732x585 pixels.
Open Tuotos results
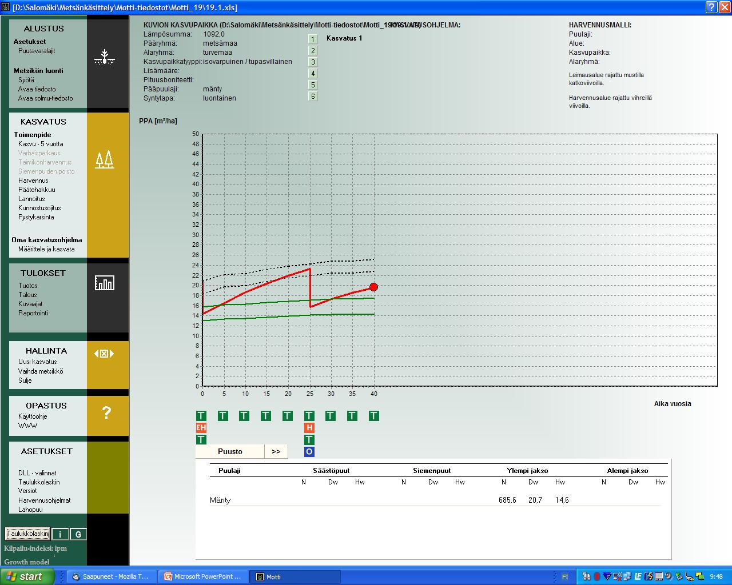(x=28, y=286)
